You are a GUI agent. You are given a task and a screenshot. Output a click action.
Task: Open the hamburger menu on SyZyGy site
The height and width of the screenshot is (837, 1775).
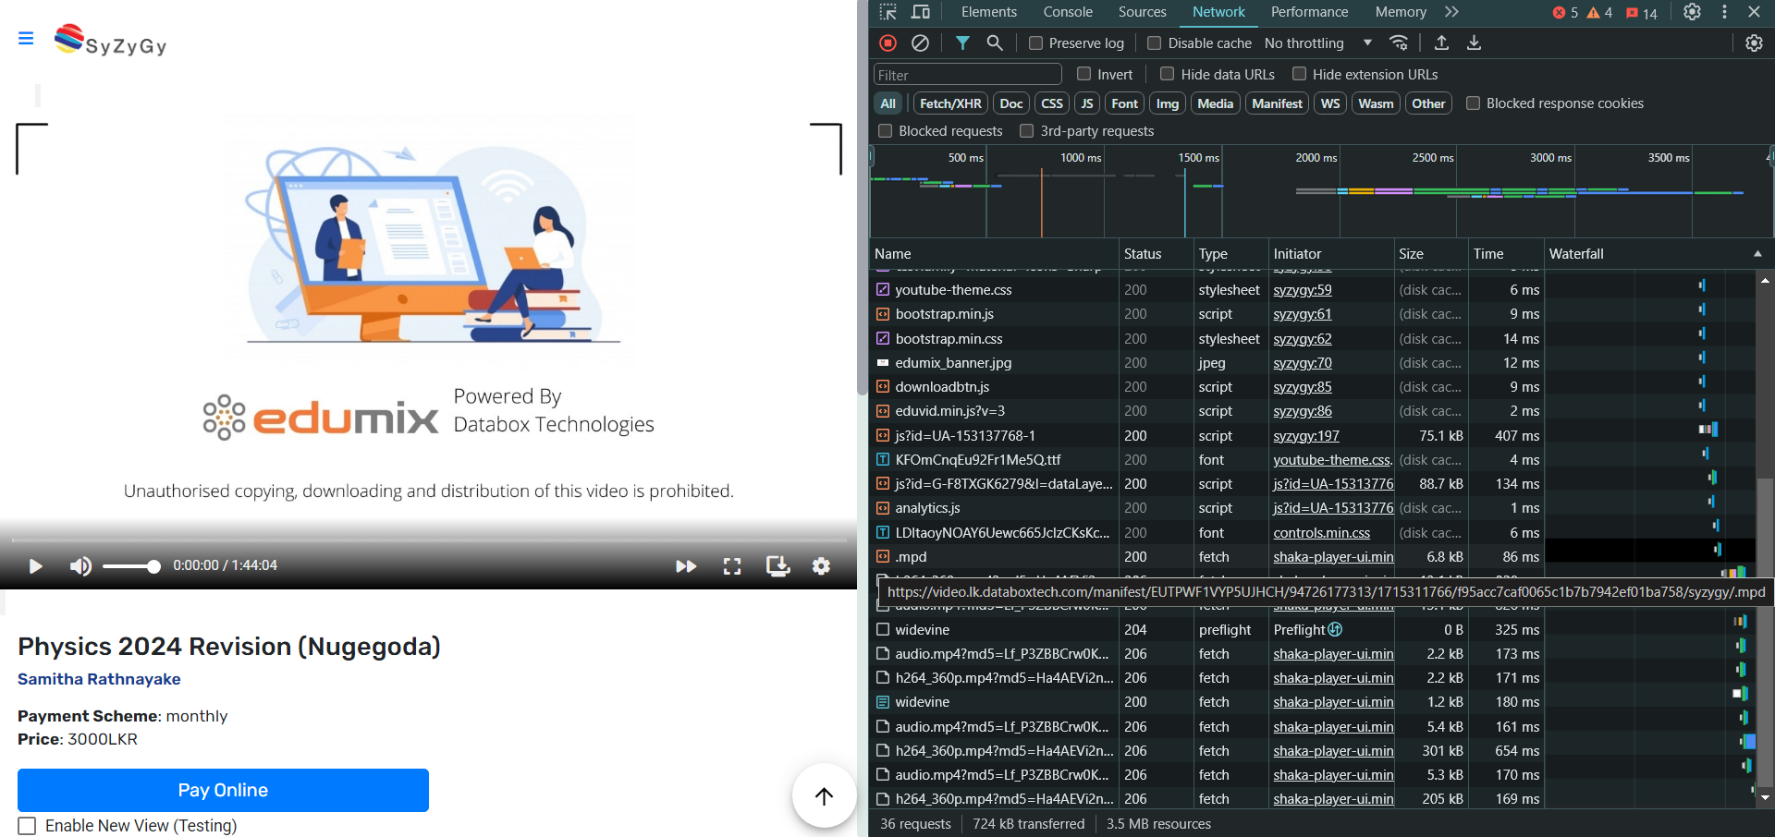click(x=26, y=38)
